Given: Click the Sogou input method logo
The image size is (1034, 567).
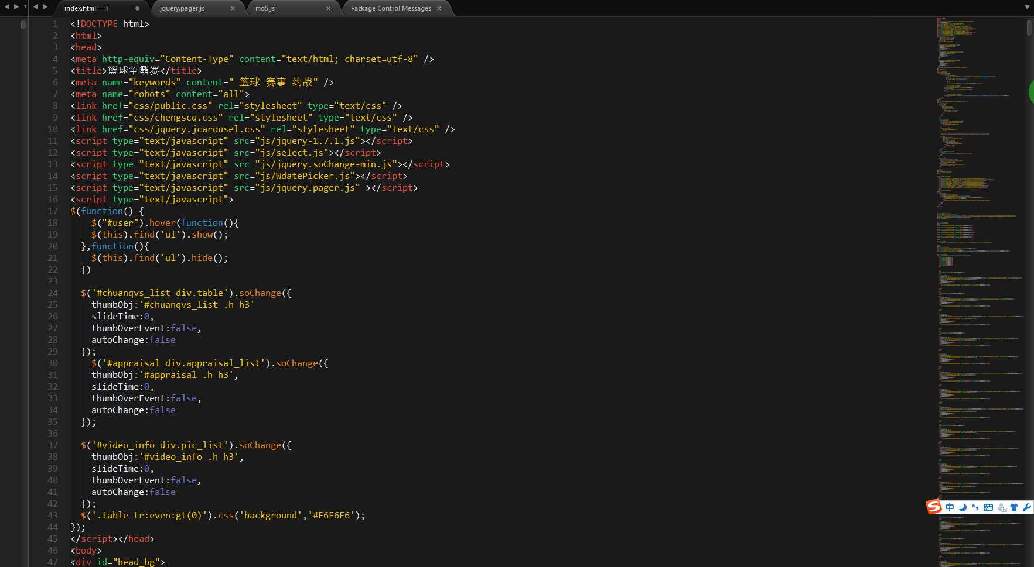Looking at the screenshot, I should (934, 507).
